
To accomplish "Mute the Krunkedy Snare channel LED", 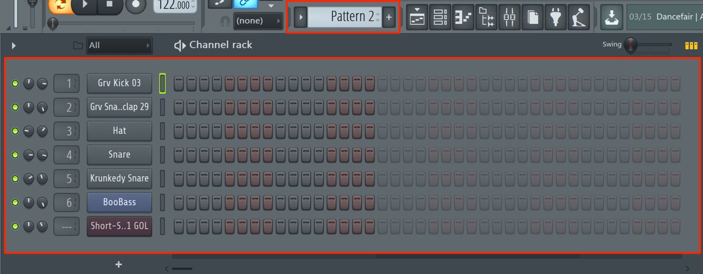I will coord(15,178).
